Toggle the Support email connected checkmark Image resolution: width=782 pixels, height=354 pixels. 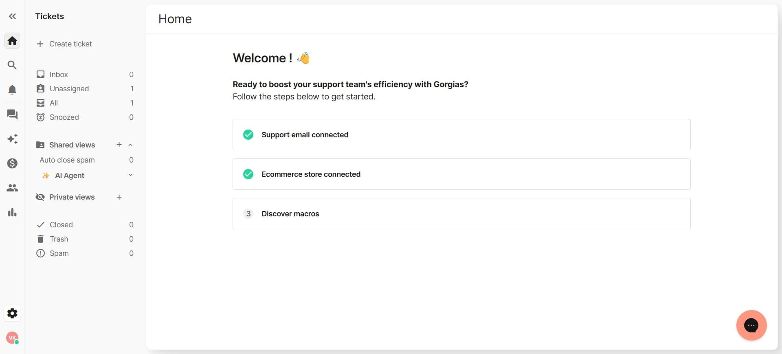248,134
